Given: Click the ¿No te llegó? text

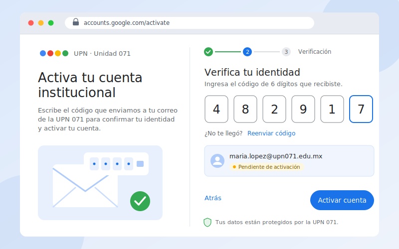Looking at the screenshot, I should pos(223,133).
